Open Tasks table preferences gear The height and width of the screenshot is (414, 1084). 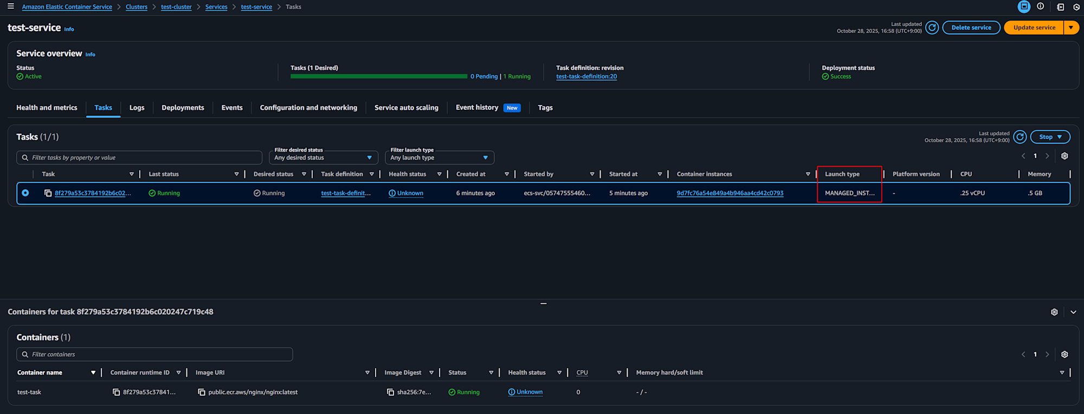pyautogui.click(x=1064, y=156)
